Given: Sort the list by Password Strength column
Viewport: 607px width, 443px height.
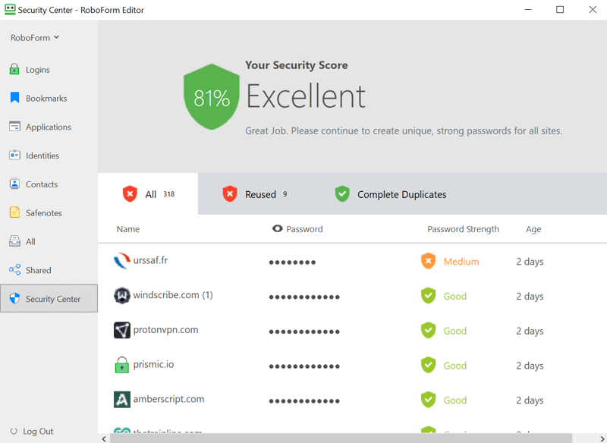Looking at the screenshot, I should pyautogui.click(x=463, y=229).
